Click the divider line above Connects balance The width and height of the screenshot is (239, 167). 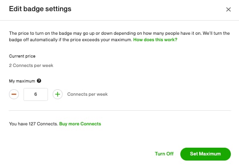120,110
